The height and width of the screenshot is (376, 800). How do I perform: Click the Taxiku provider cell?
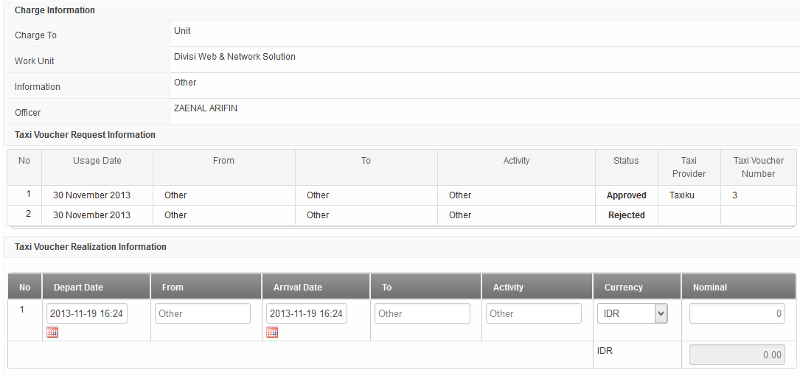(682, 195)
